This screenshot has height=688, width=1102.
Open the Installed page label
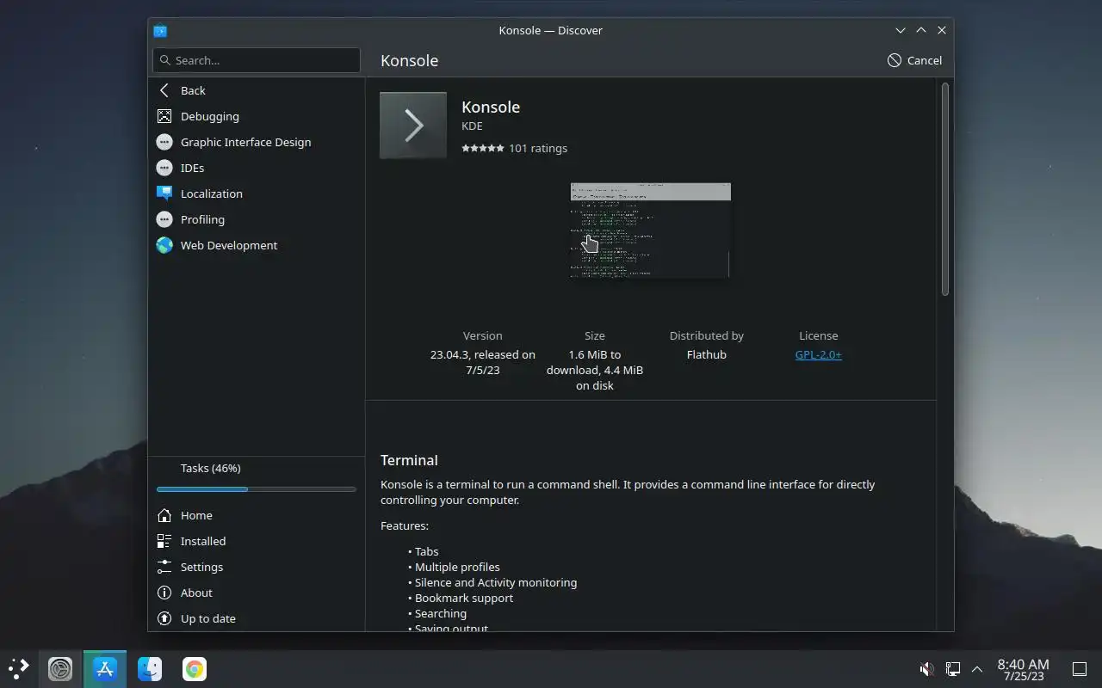pos(203,541)
